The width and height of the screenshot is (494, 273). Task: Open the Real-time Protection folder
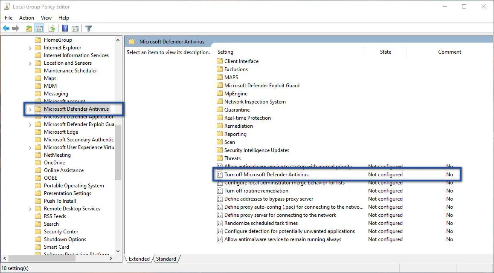click(x=247, y=118)
